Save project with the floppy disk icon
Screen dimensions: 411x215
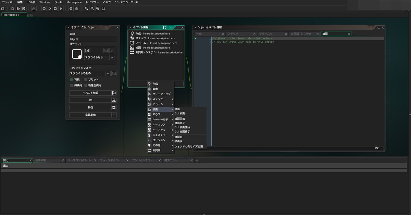click(24, 8)
